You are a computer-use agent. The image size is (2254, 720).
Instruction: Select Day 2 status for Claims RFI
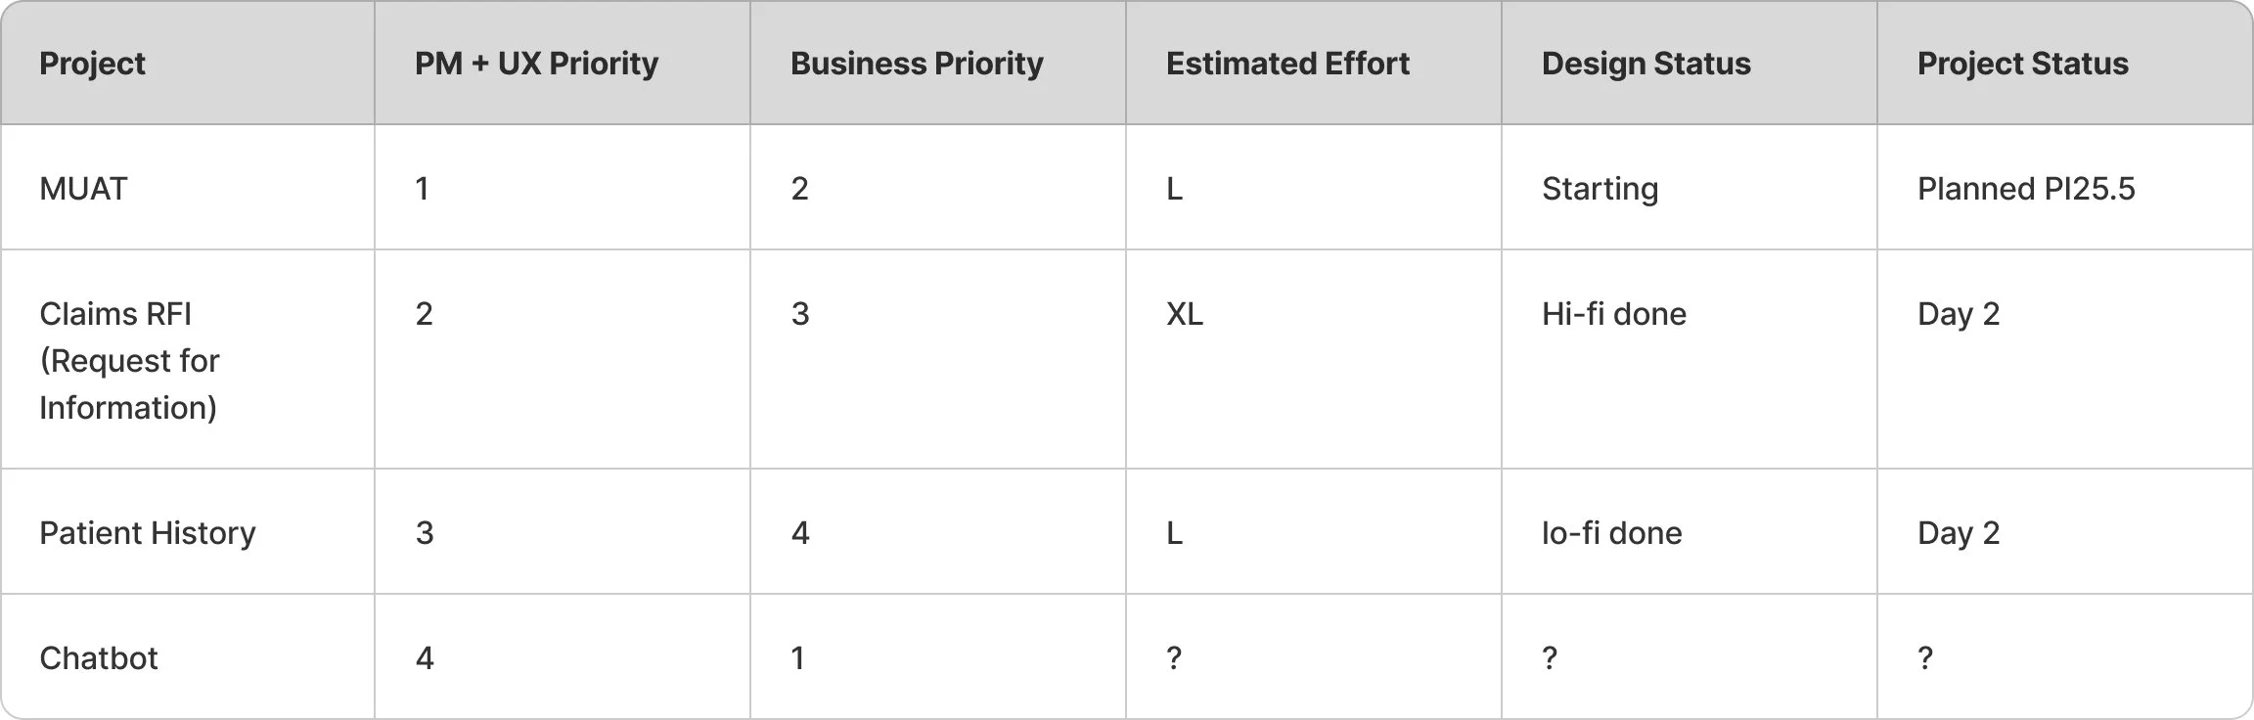tap(1959, 313)
